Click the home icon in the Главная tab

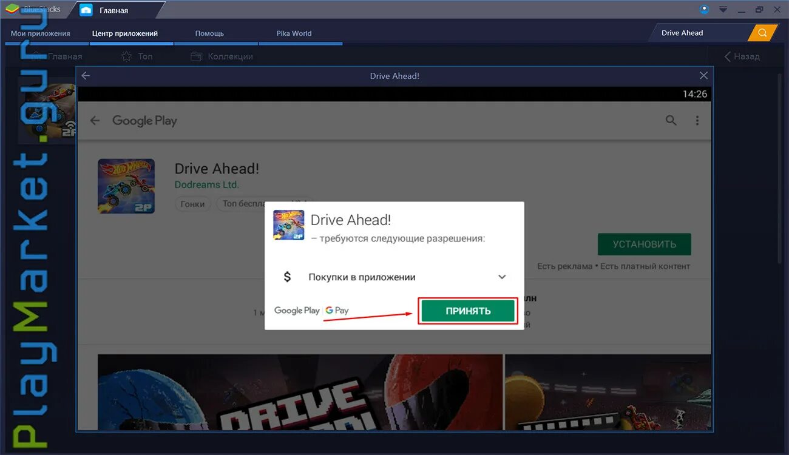point(86,10)
